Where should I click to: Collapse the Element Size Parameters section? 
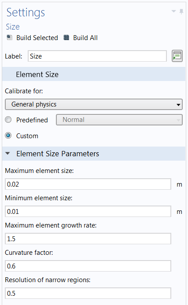tap(7, 154)
